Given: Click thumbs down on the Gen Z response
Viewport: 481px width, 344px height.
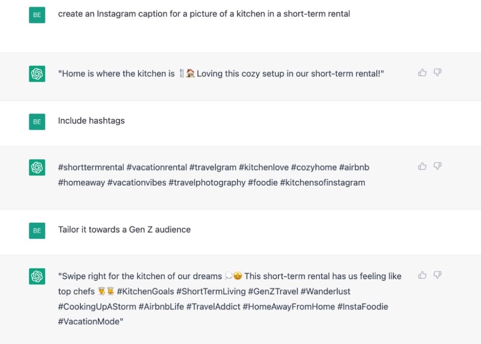Looking at the screenshot, I should 438,275.
